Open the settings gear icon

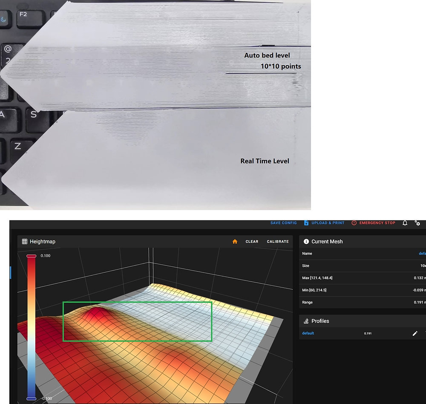[x=417, y=223]
